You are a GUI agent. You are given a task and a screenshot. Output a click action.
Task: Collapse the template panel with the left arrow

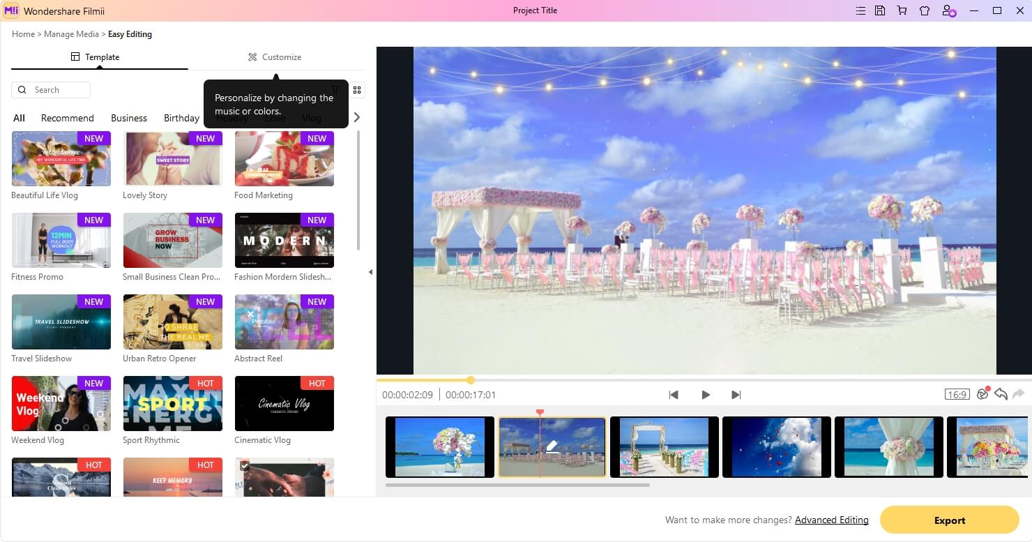tap(370, 272)
